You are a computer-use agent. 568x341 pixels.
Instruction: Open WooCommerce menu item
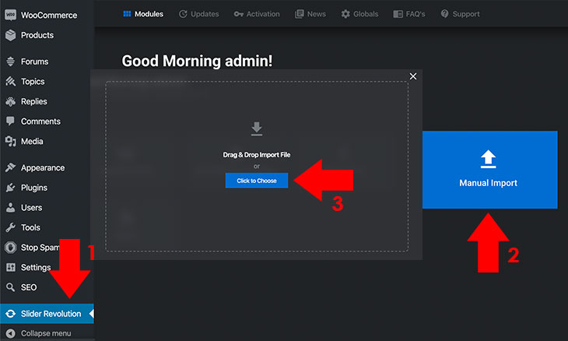pyautogui.click(x=47, y=15)
